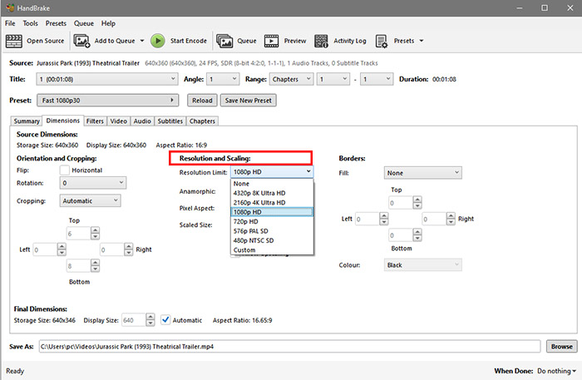Open the Colour Black dropdown
This screenshot has height=380, width=582.
[x=422, y=265]
